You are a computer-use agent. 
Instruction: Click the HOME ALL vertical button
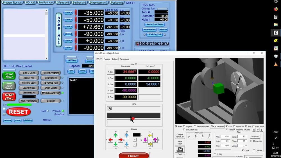[x=59, y=30]
